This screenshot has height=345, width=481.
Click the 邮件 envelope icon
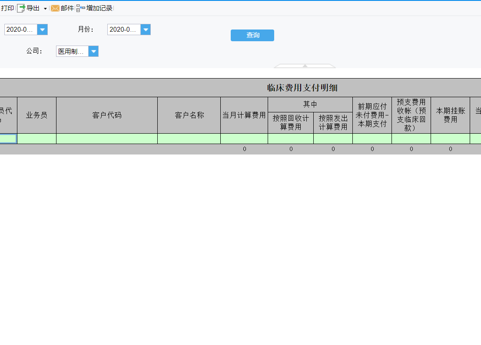(x=55, y=8)
